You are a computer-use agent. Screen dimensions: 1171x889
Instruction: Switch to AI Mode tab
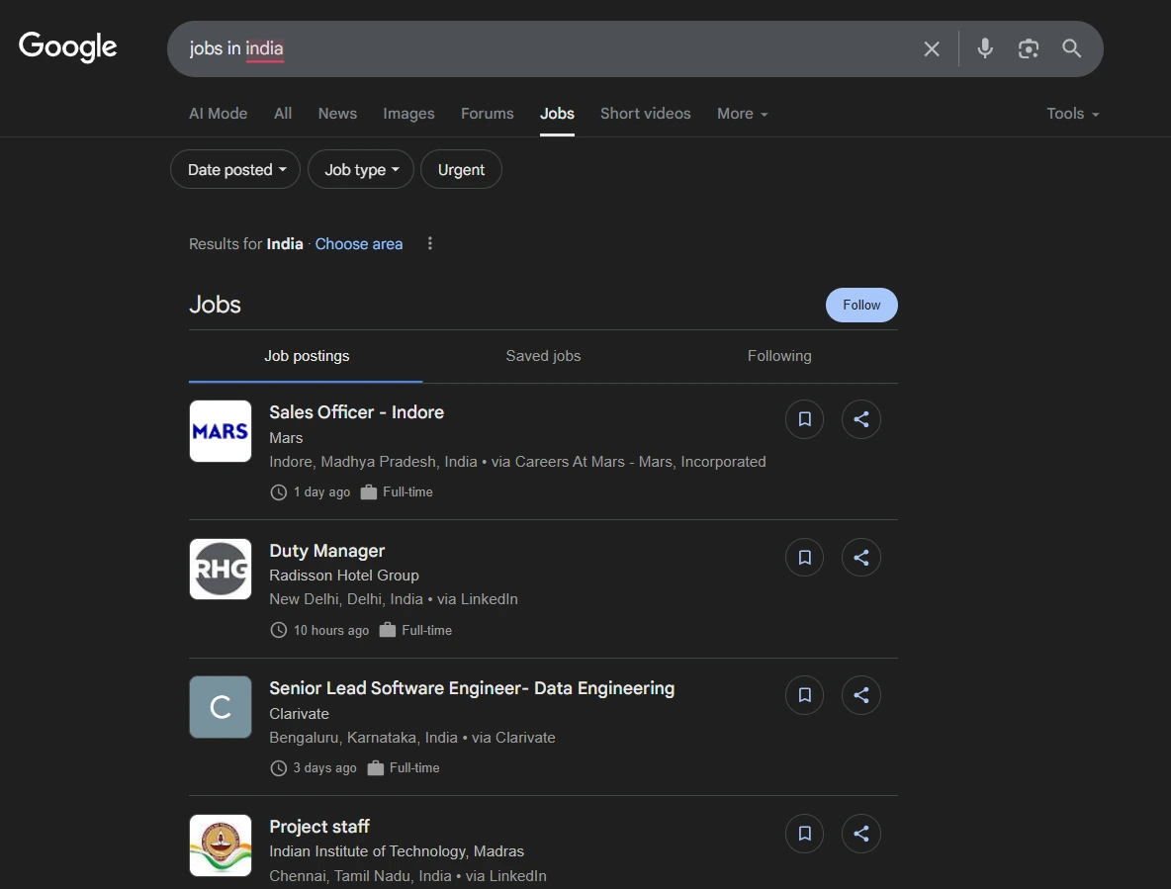click(218, 114)
